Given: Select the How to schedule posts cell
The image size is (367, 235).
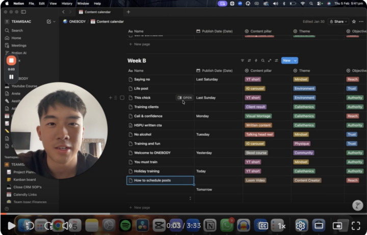Looking at the screenshot, I should coord(160,181).
